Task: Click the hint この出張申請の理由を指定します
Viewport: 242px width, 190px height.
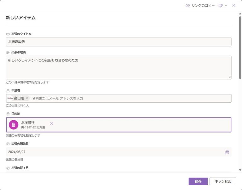Action: (x=27, y=82)
